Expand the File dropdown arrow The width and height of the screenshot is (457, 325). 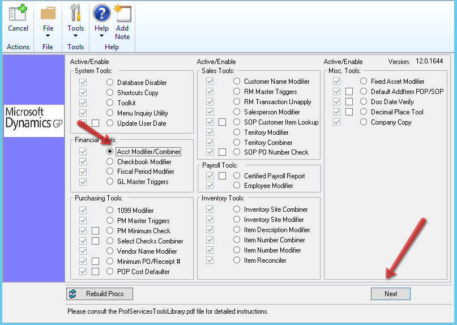click(x=48, y=36)
